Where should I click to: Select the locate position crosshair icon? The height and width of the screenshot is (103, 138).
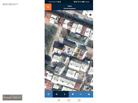(57, 94)
